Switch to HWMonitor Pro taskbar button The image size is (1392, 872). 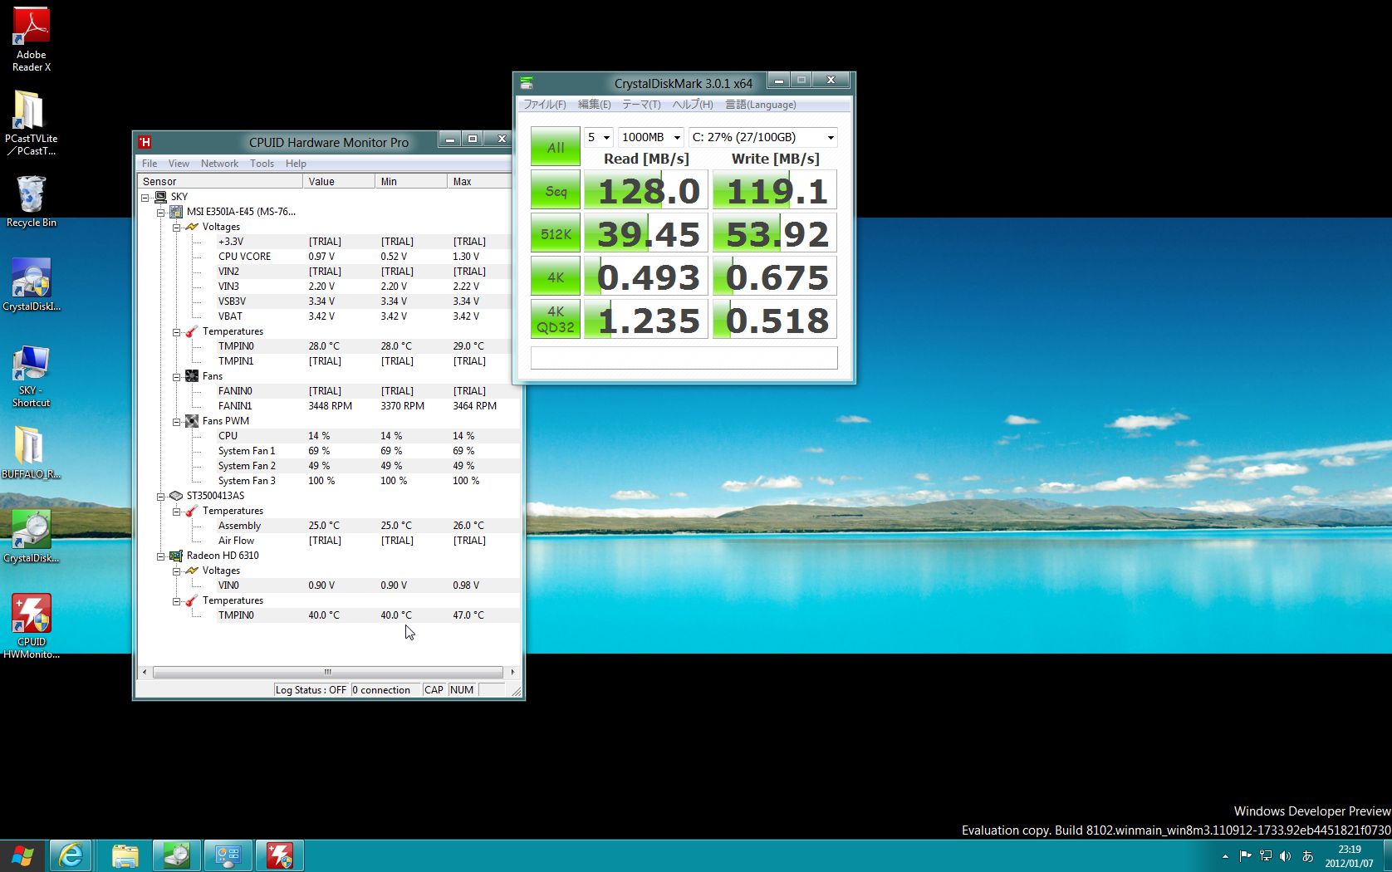279,855
